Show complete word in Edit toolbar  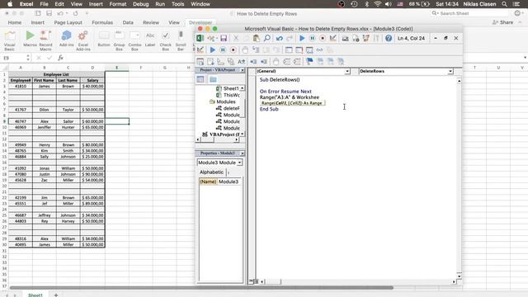[242, 62]
